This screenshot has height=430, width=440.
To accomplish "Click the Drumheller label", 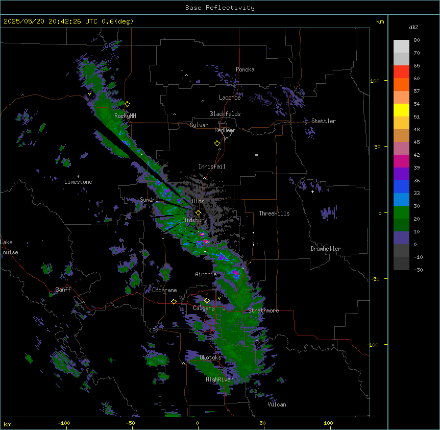I will click(326, 249).
